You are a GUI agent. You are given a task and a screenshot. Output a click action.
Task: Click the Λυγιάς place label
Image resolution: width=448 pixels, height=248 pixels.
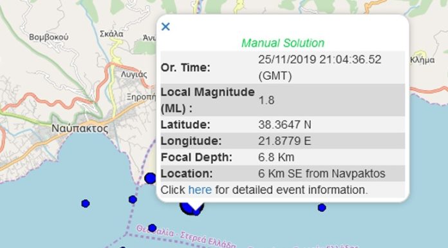[x=134, y=75]
